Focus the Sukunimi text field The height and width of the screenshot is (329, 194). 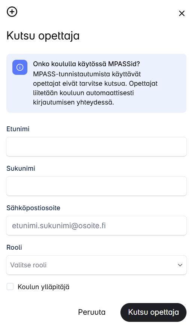(96, 186)
